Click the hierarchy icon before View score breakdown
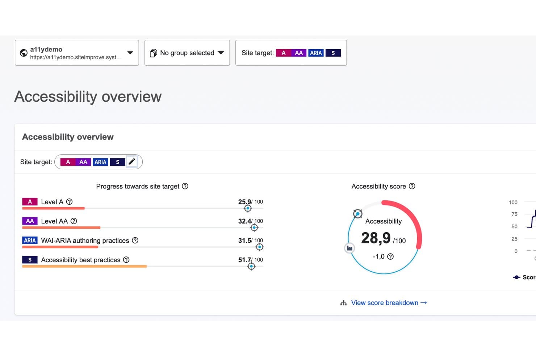This screenshot has width=536, height=357. [x=343, y=303]
